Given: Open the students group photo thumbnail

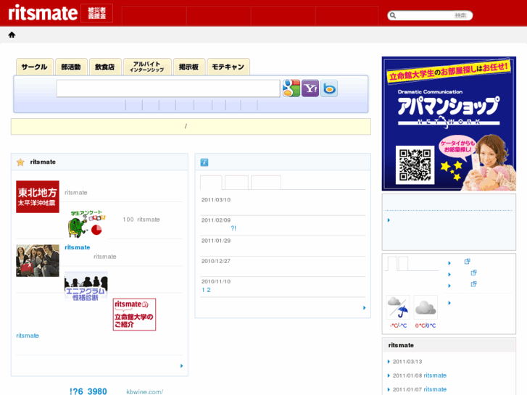Looking at the screenshot, I should point(38,260).
